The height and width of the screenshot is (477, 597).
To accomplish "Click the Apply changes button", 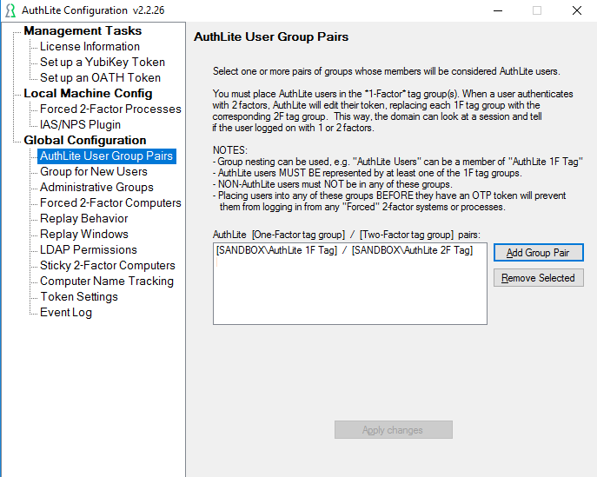I will [394, 430].
